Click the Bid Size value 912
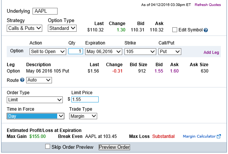This screenshot has height=154, width=228. [142, 71]
